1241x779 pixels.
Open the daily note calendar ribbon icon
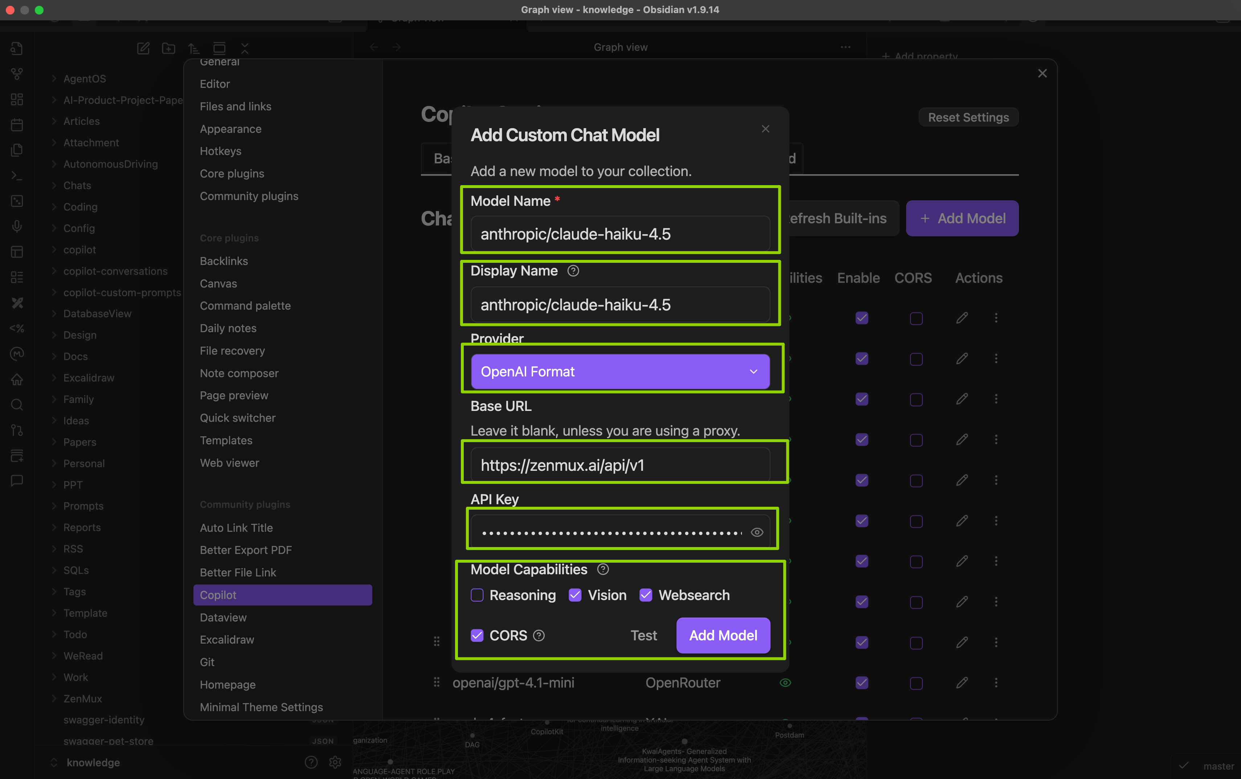pos(17,125)
